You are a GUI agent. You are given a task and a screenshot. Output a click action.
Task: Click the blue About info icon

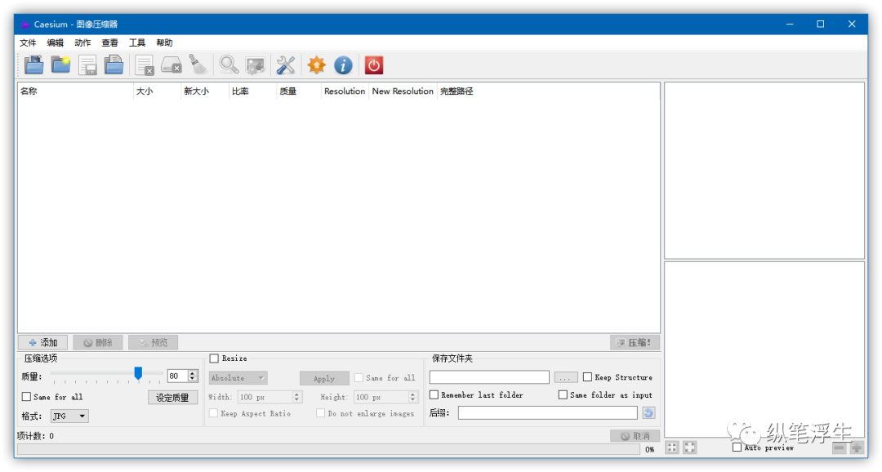(x=343, y=65)
